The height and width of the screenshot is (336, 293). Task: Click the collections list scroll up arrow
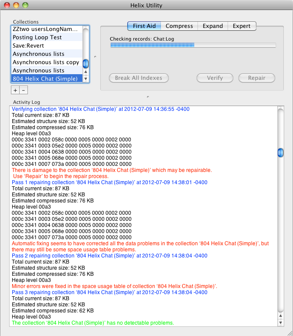pos(86,72)
